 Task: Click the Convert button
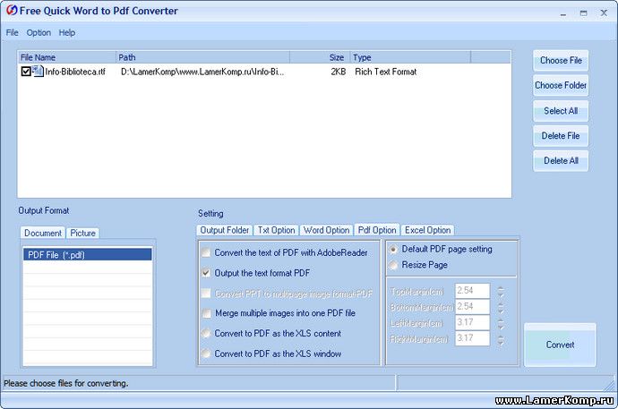[560, 345]
